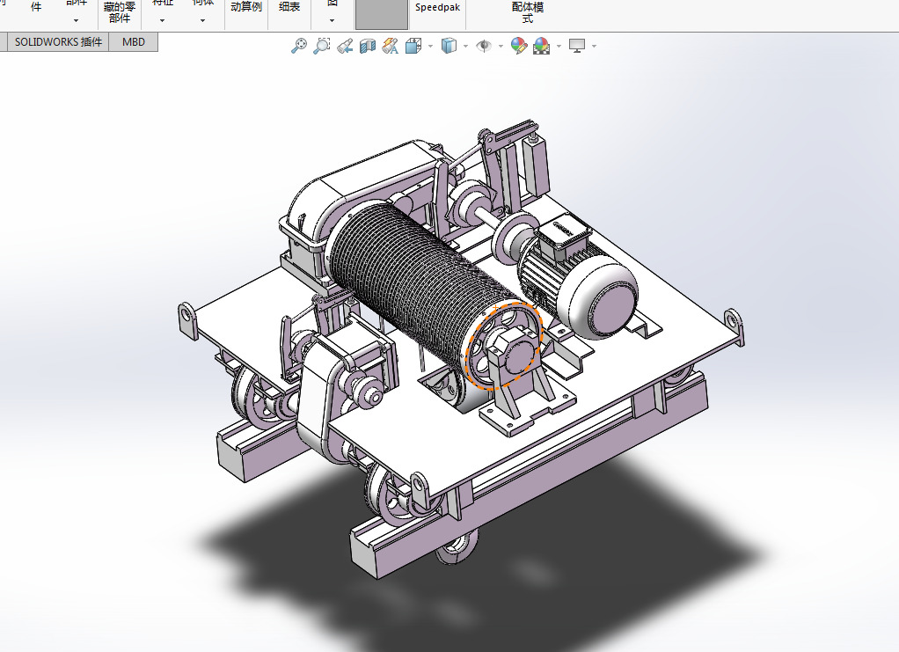Viewport: 899px width, 652px height.
Task: Open the Apply Scene dropdown arrow
Action: point(559,46)
